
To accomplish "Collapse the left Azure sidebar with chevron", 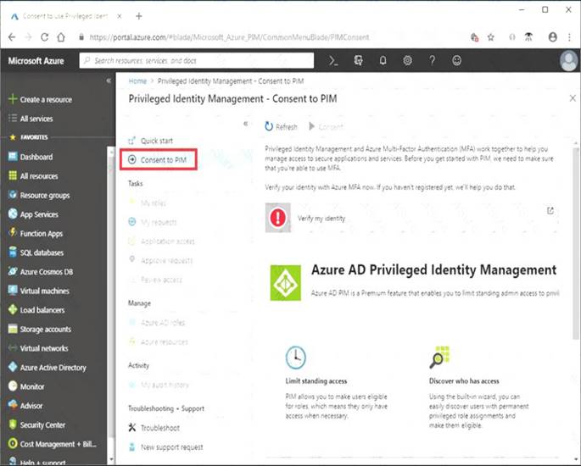I will pyautogui.click(x=109, y=80).
